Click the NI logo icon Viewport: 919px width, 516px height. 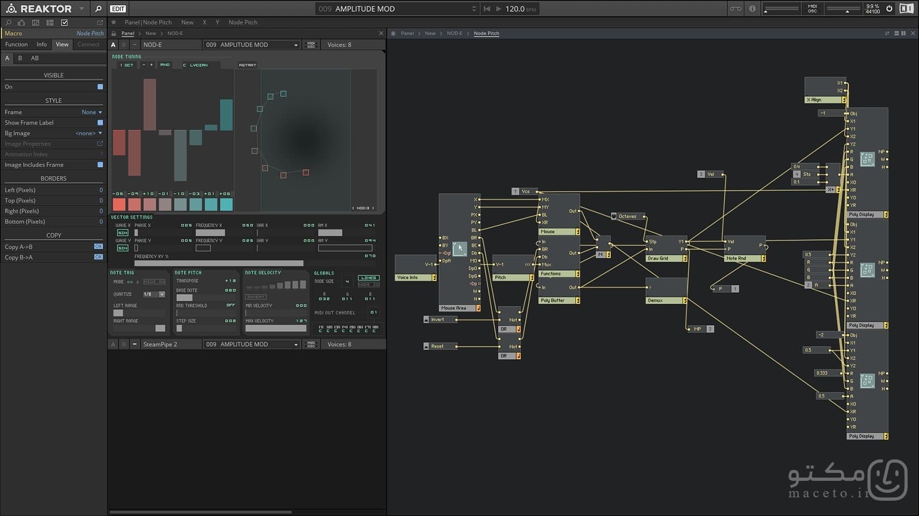906,8
